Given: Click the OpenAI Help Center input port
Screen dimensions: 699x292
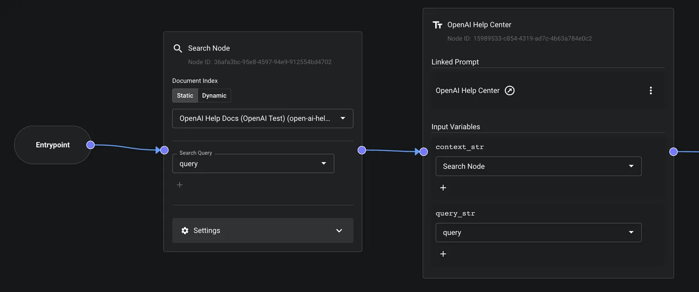Looking at the screenshot, I should [423, 151].
